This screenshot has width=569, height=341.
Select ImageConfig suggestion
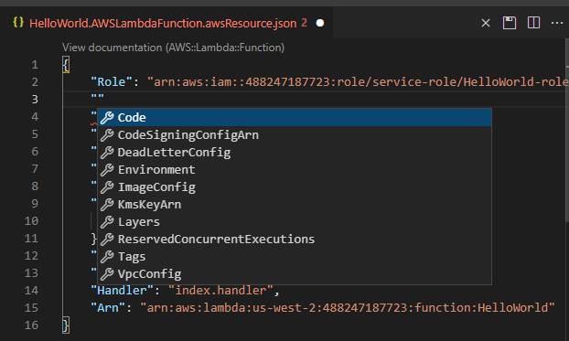295,187
